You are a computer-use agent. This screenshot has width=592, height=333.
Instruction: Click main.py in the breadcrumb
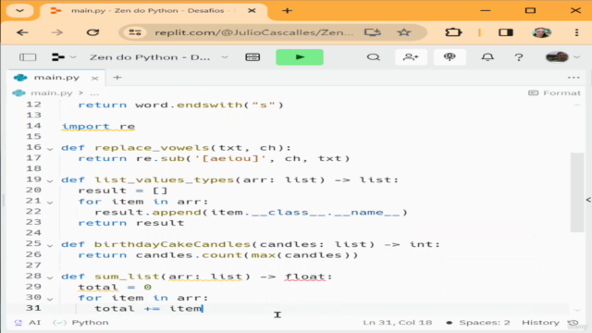tap(52, 92)
